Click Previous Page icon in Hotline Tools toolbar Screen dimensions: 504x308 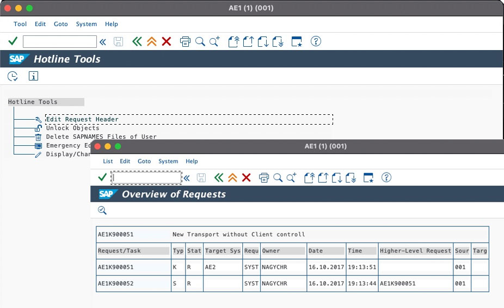click(x=248, y=41)
